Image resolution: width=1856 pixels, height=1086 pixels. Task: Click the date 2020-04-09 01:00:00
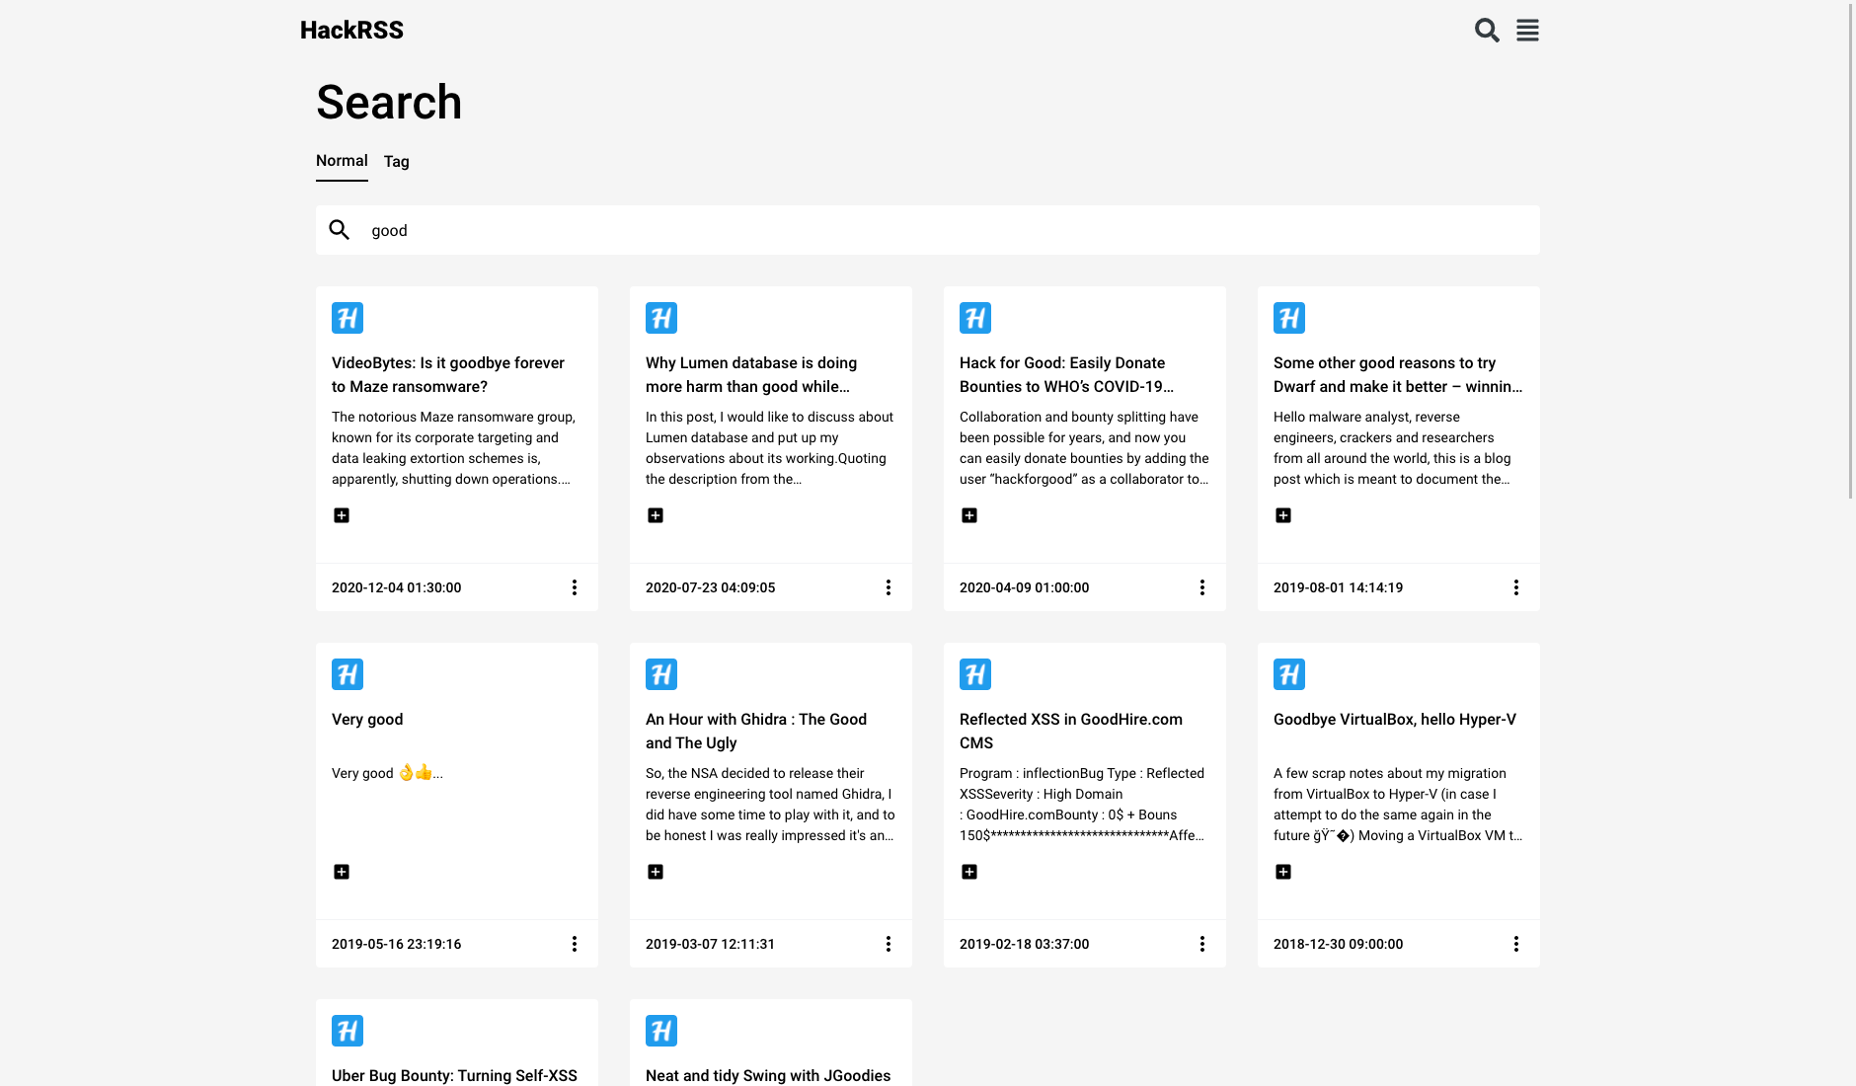(x=1025, y=587)
